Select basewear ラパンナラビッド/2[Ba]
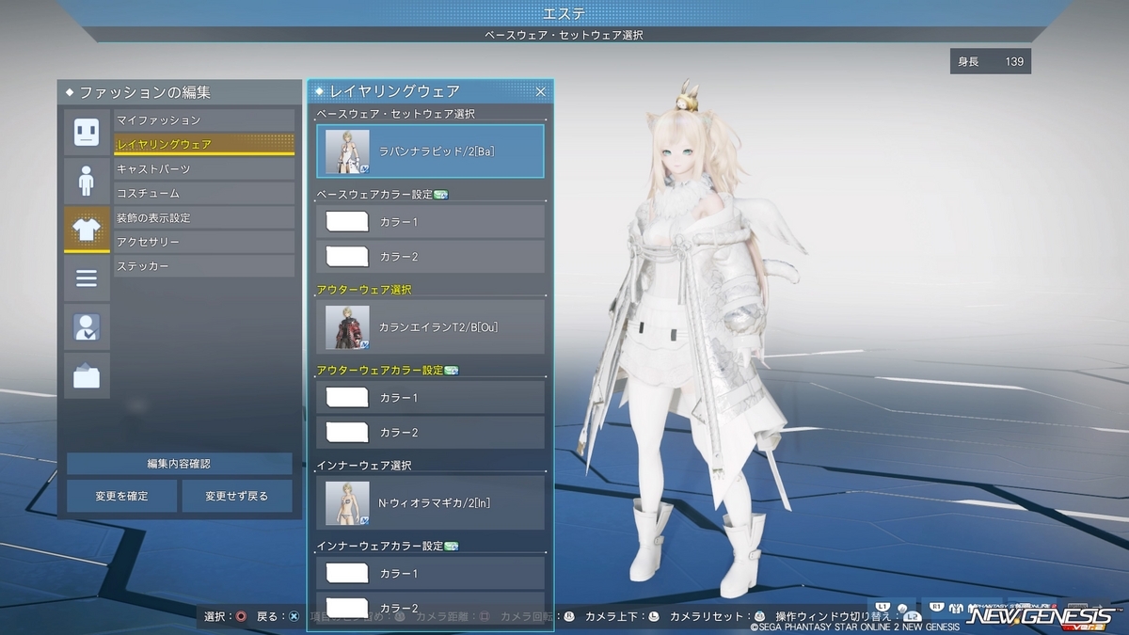This screenshot has height=635, width=1129. tap(430, 151)
